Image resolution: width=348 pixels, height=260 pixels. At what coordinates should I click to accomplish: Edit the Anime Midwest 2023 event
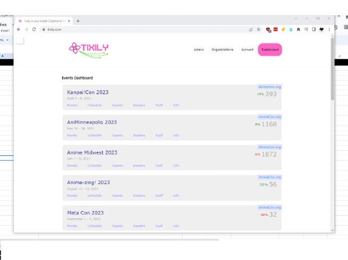click(x=176, y=165)
